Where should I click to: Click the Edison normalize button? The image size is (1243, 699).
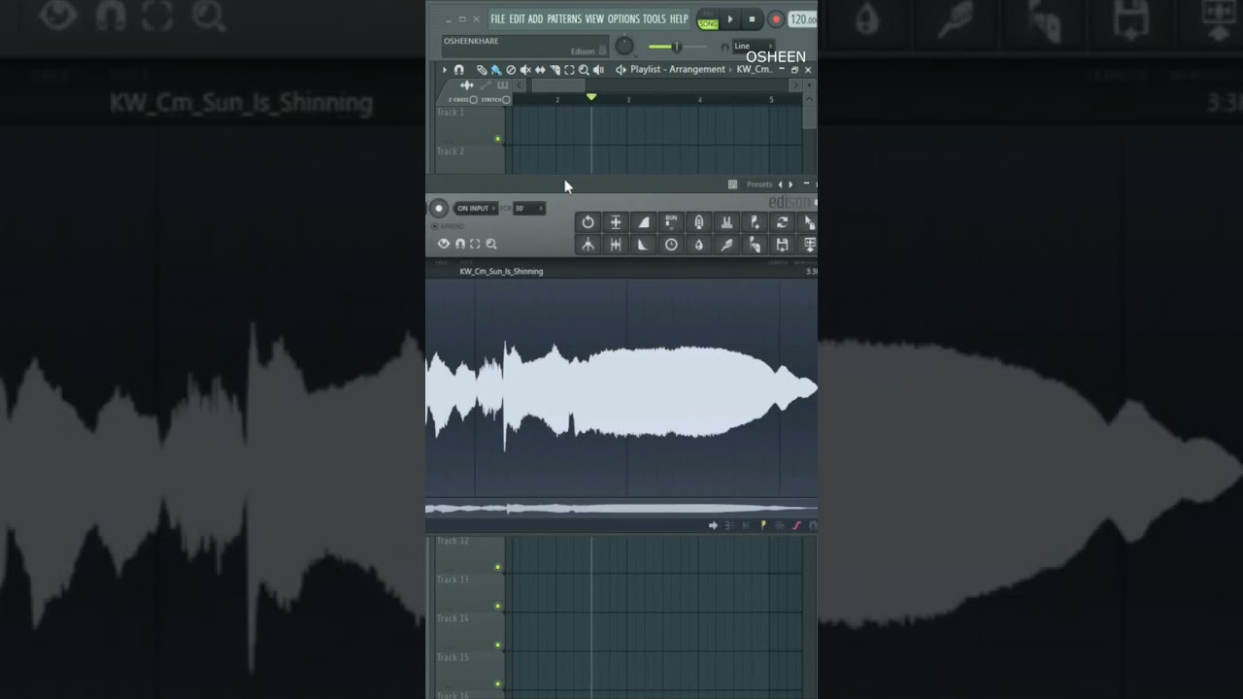615,222
